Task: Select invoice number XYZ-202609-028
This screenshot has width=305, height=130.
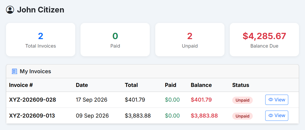Action: (32, 100)
